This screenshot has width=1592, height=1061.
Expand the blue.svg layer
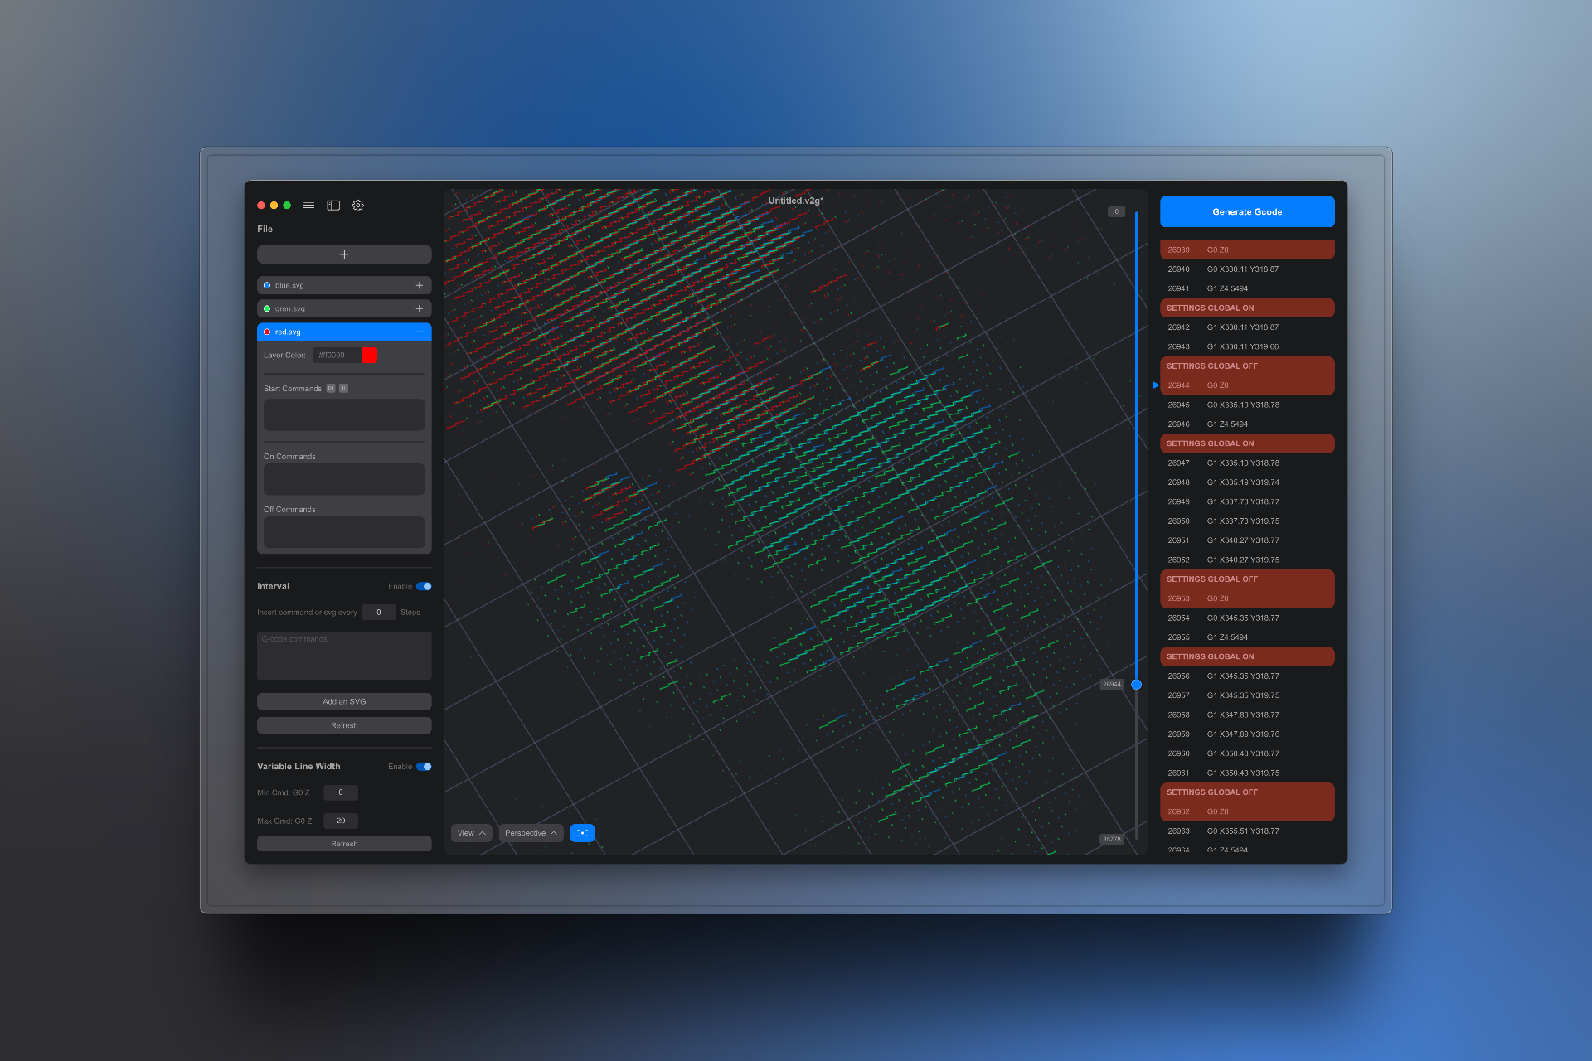click(419, 285)
